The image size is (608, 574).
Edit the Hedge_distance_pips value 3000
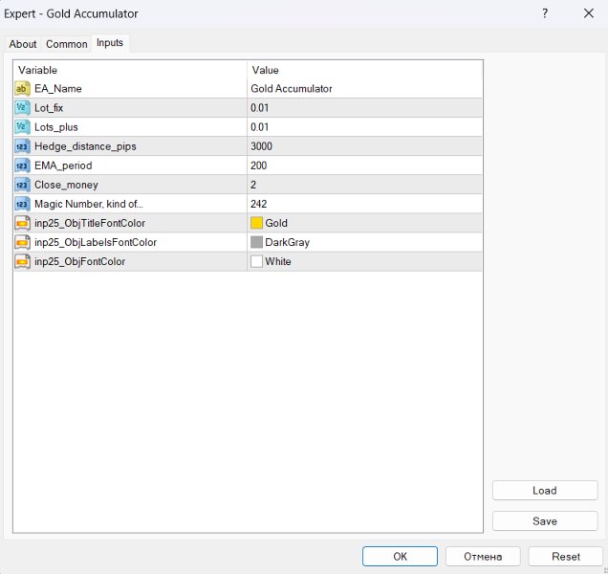(x=364, y=146)
